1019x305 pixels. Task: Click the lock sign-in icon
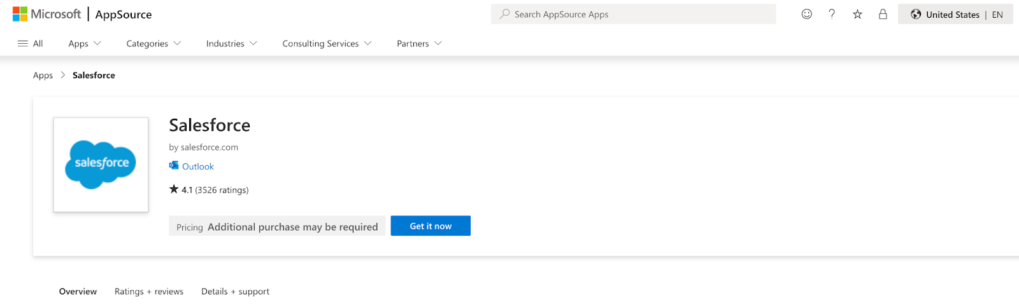click(x=883, y=14)
